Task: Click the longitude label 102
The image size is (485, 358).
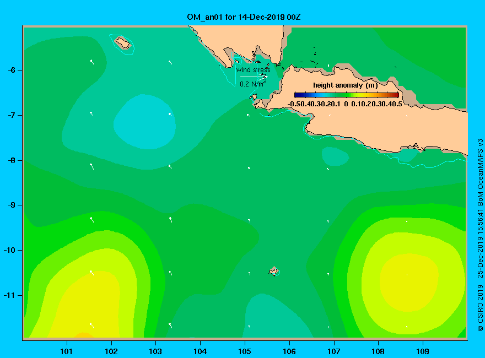Action: pyautogui.click(x=111, y=351)
